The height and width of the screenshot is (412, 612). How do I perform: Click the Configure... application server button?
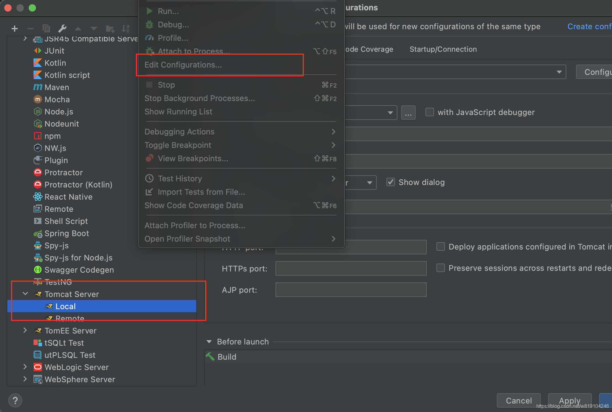[x=594, y=72]
